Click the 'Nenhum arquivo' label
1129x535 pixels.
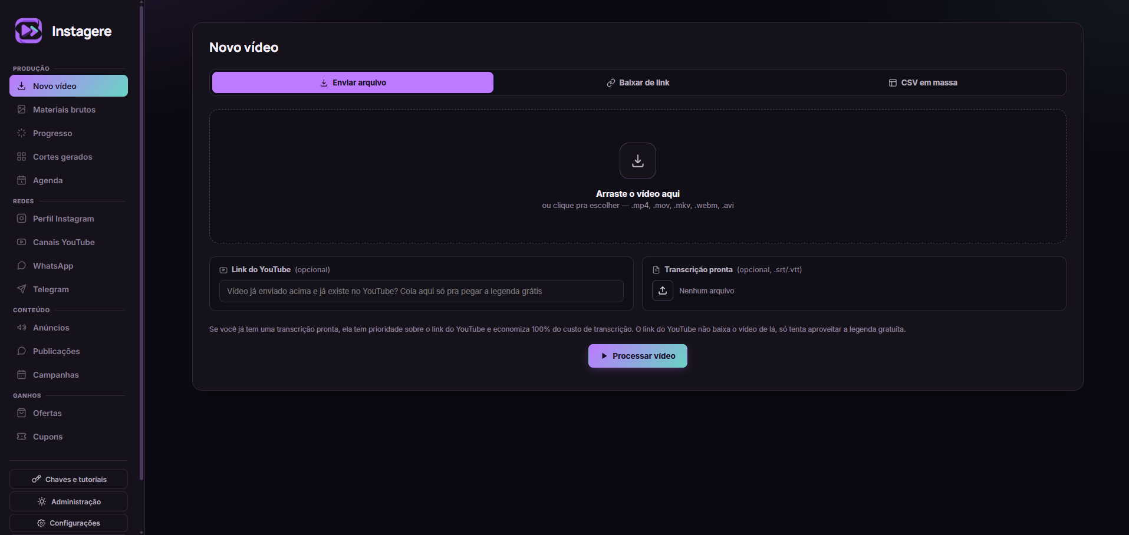(x=706, y=291)
